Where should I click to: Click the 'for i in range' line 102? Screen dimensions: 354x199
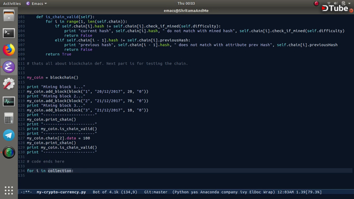coord(86,22)
